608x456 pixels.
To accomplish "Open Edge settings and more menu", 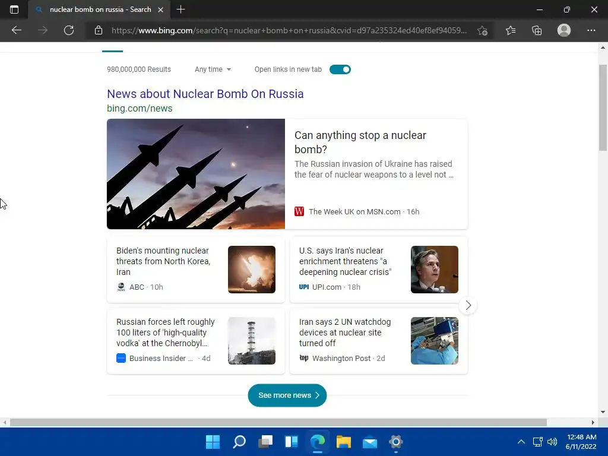I will coord(591,30).
